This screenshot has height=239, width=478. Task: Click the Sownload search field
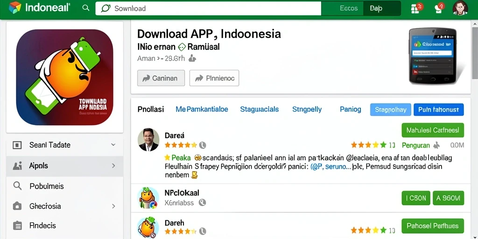[208, 8]
